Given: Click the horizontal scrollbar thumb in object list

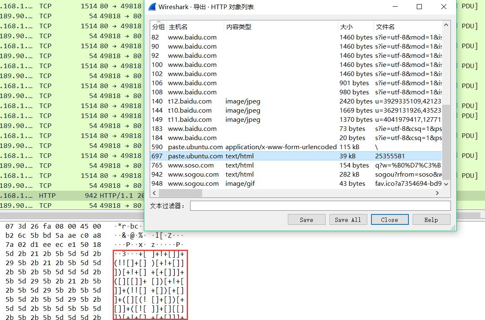Looking at the screenshot, I should (x=181, y=193).
